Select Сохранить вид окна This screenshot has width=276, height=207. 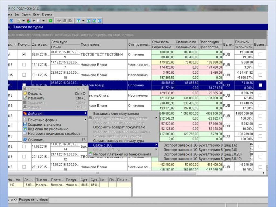(55, 124)
